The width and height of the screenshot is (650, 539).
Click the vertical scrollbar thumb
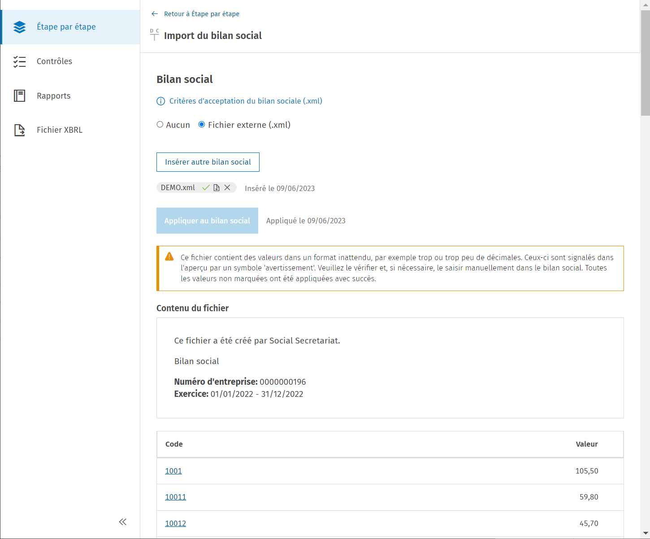[645, 63]
